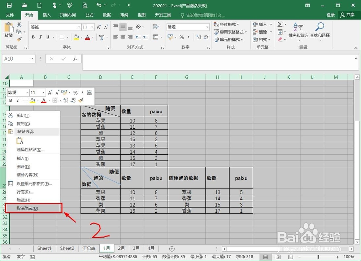
Task: Open the Cell Styles 单元格样式 dropdown
Action: [x=228, y=39]
